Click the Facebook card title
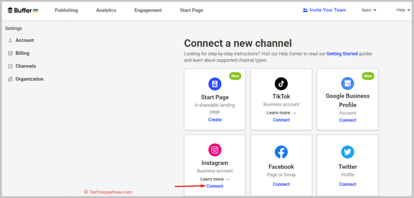This screenshot has height=198, width=414. click(281, 167)
